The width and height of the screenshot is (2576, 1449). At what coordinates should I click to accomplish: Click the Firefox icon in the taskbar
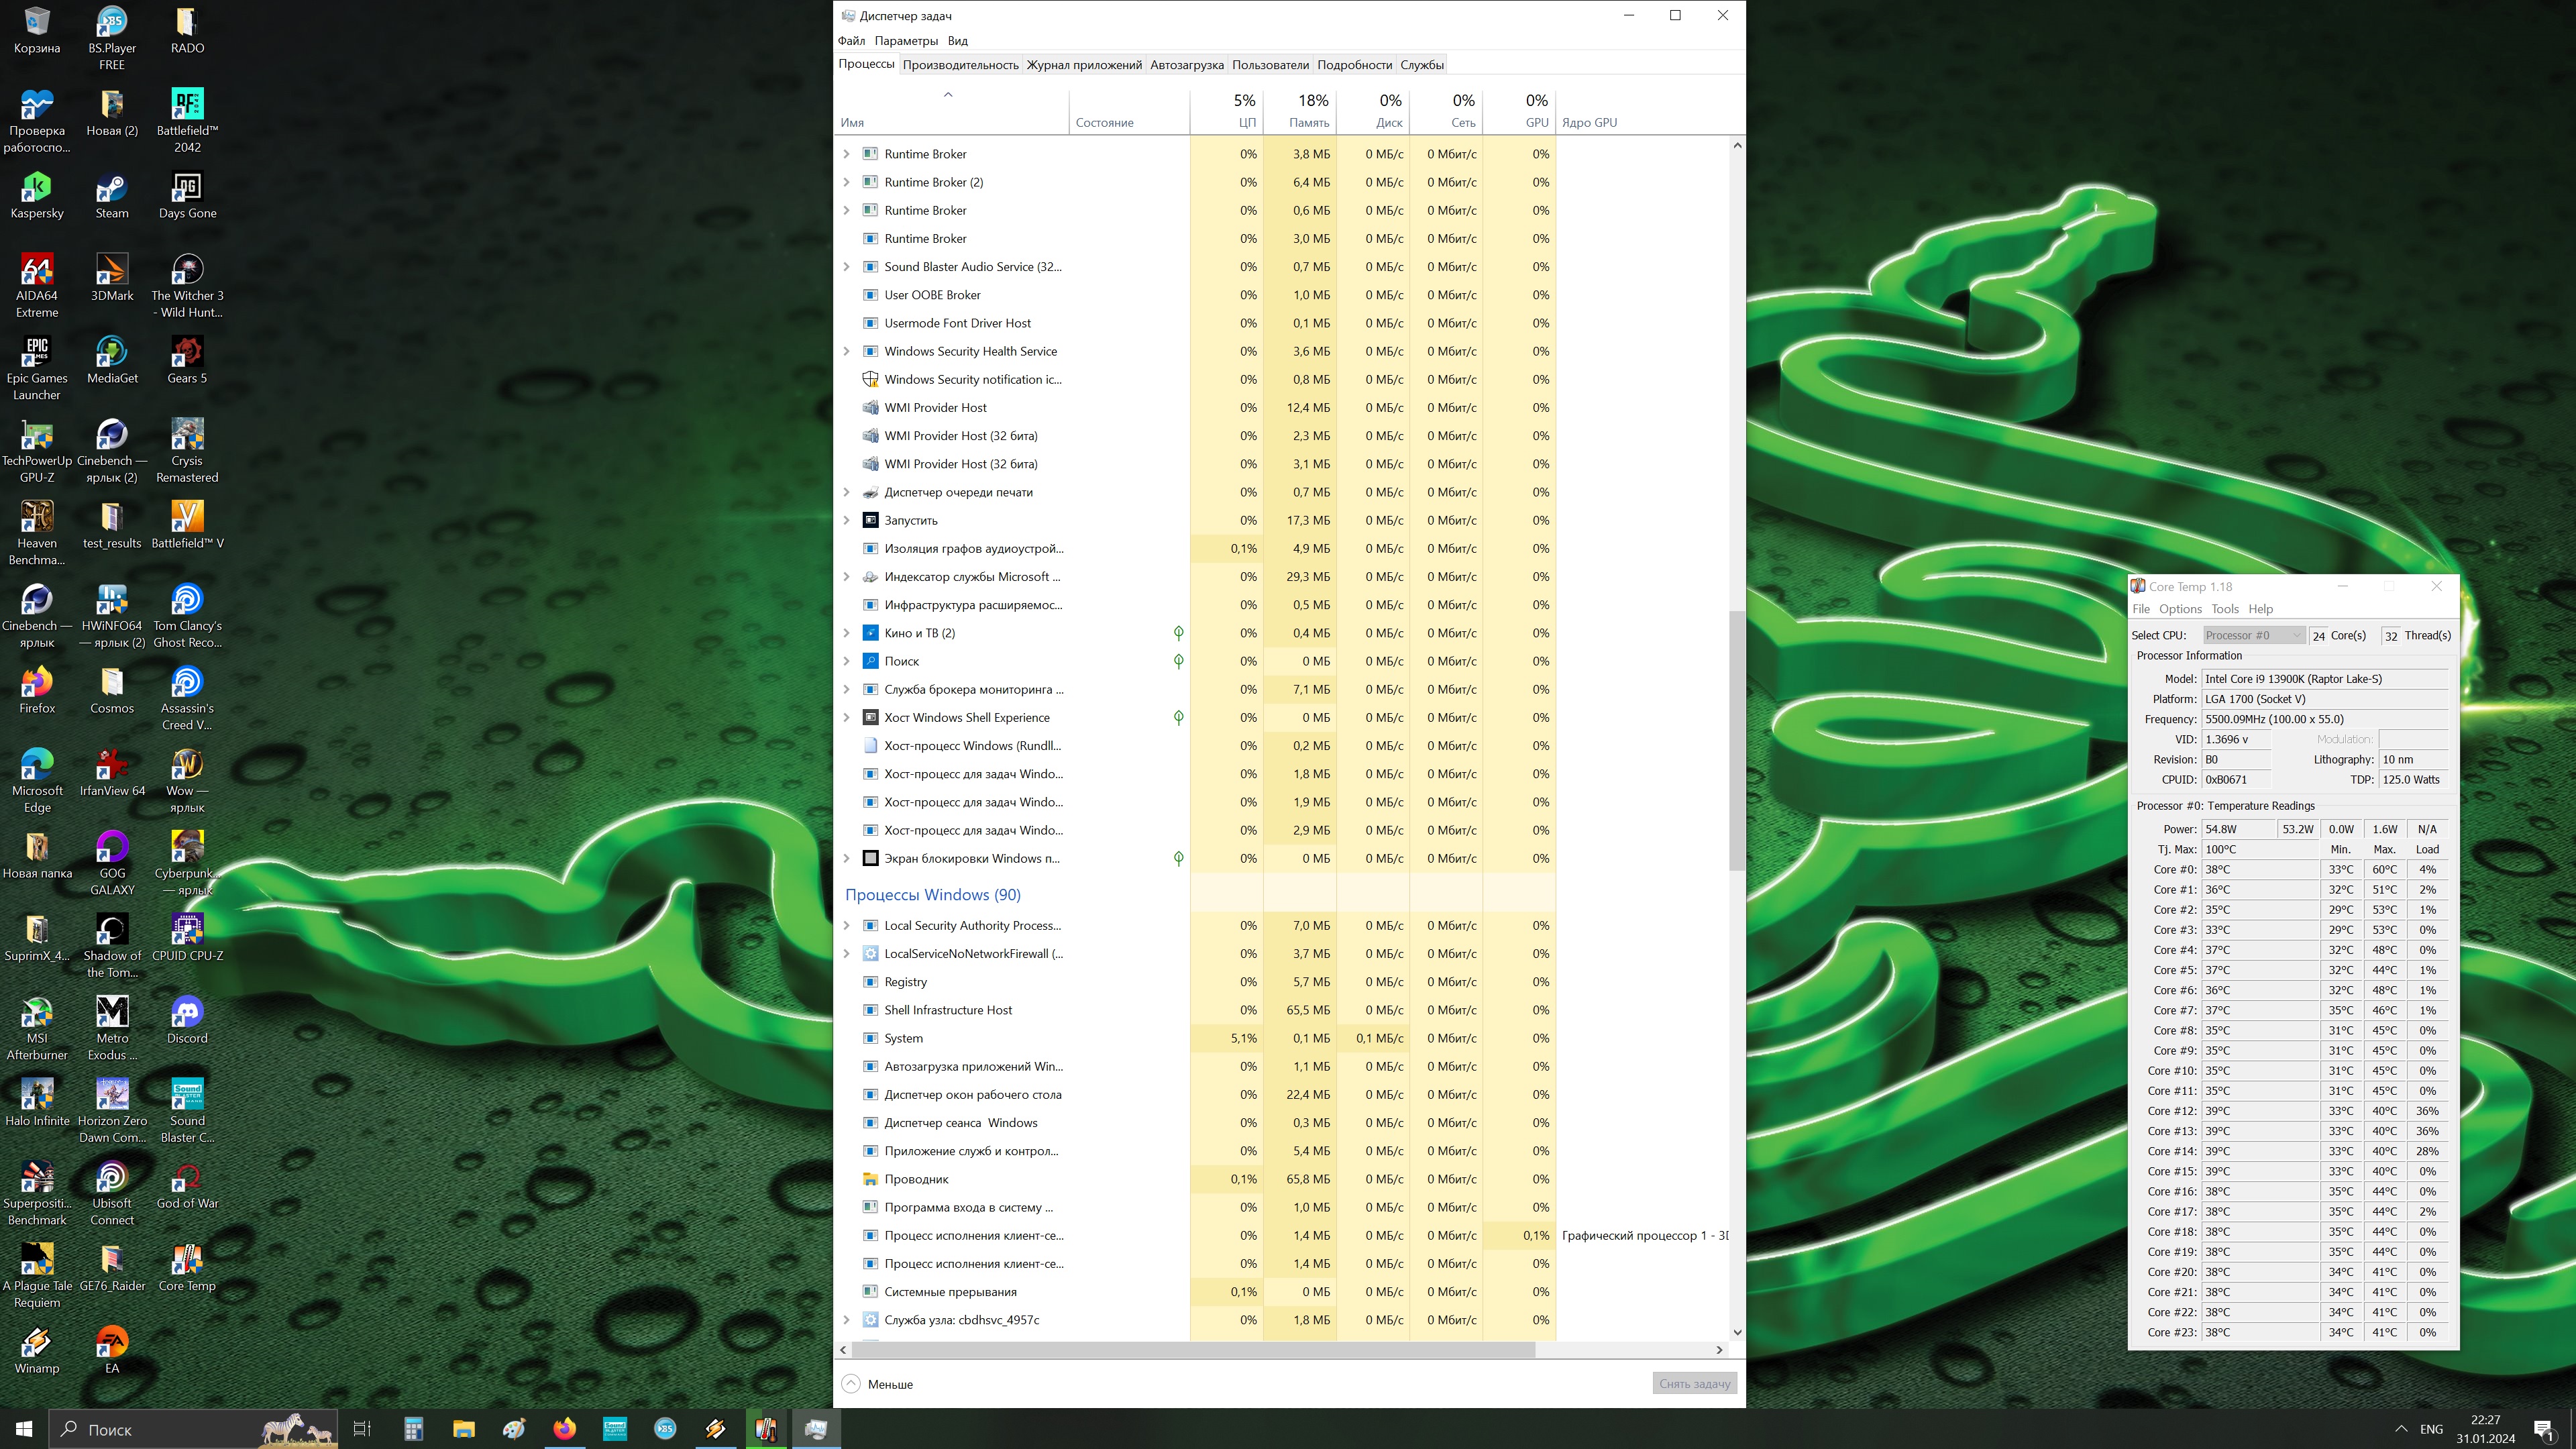[565, 1429]
